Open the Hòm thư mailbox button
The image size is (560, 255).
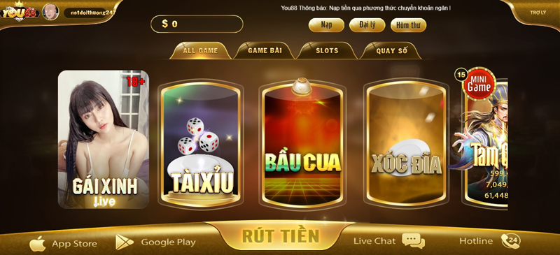(x=408, y=25)
